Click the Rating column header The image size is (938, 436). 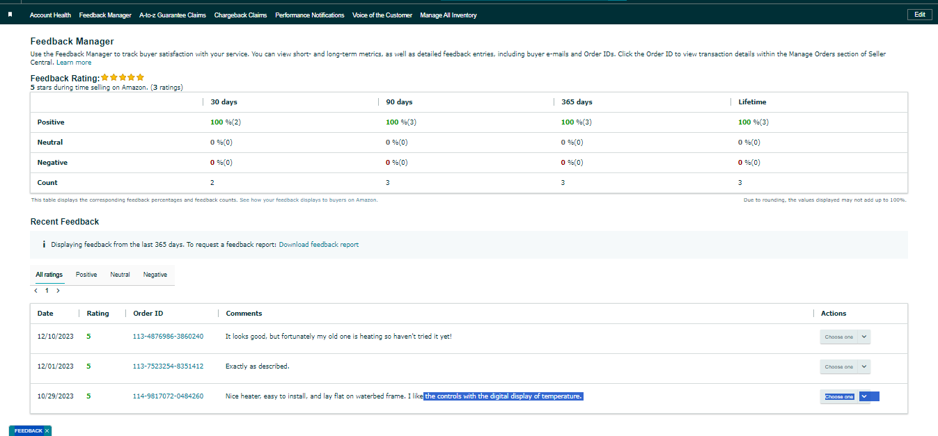coord(97,314)
